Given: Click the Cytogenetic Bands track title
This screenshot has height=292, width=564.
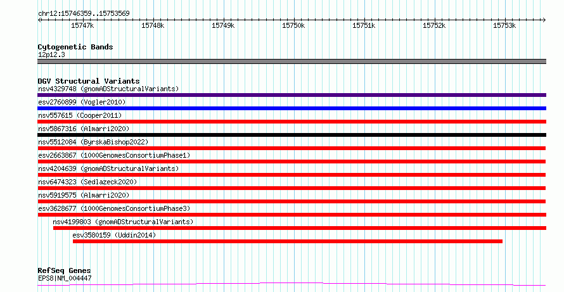Looking at the screenshot, I should pos(75,47).
